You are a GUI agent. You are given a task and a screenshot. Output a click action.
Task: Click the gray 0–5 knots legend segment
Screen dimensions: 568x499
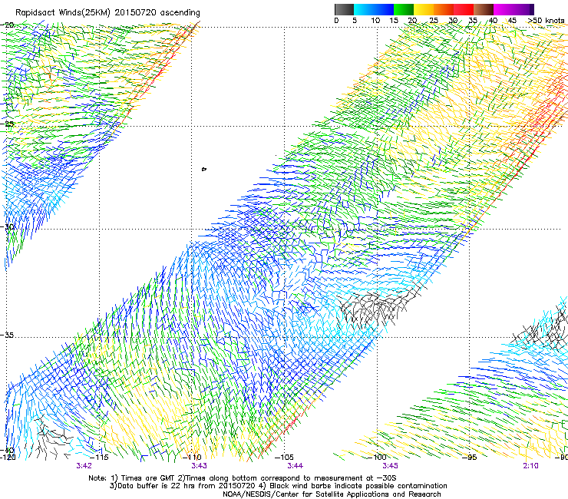point(344,9)
